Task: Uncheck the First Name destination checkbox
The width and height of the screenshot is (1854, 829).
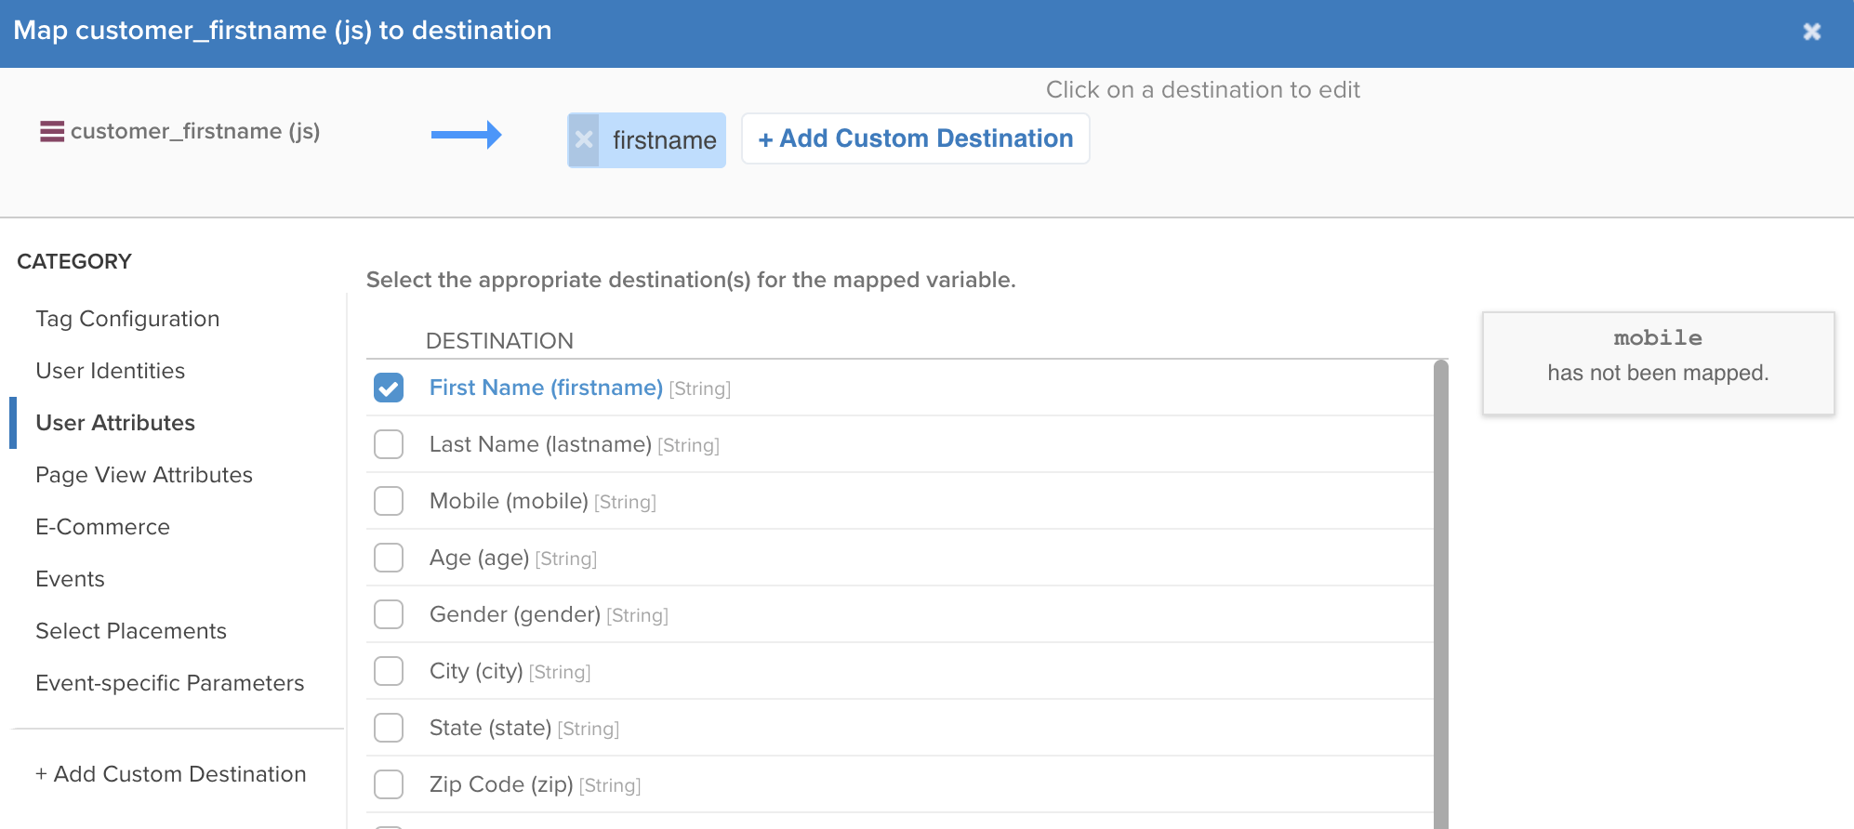Action: [389, 388]
